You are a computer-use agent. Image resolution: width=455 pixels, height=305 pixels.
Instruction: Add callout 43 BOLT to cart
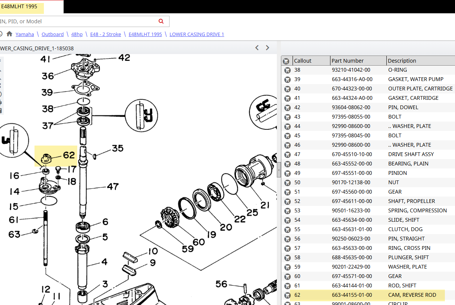point(287,117)
